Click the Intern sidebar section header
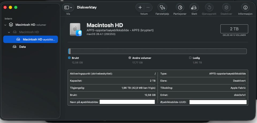257x123 pixels. (x=8, y=19)
